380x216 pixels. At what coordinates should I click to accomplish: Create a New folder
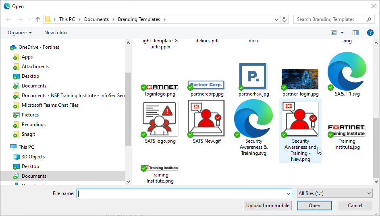pos(56,33)
